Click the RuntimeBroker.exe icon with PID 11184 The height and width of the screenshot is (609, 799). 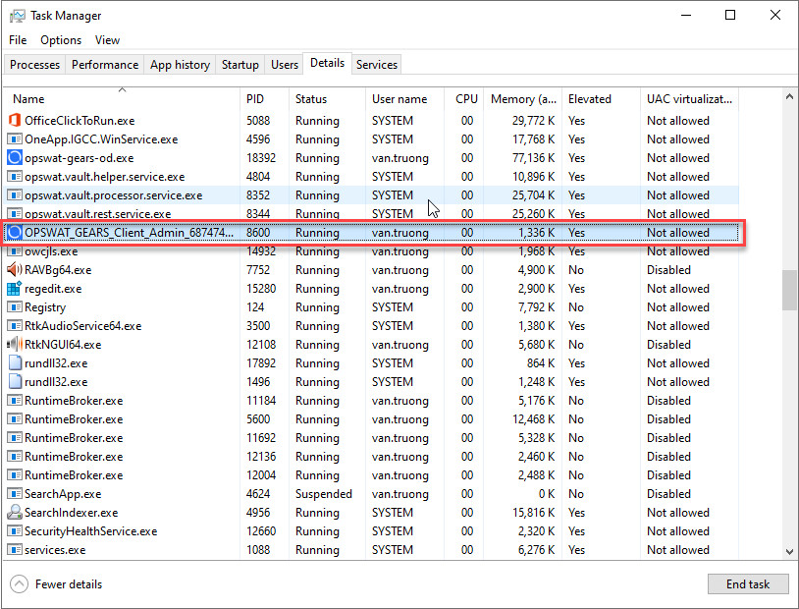(15, 401)
